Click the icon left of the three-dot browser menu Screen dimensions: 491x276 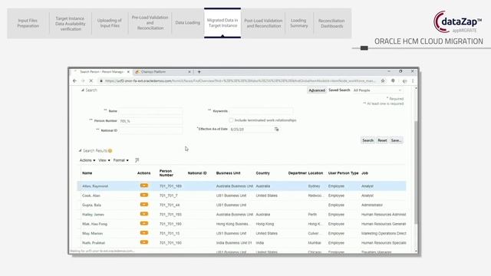404,81
